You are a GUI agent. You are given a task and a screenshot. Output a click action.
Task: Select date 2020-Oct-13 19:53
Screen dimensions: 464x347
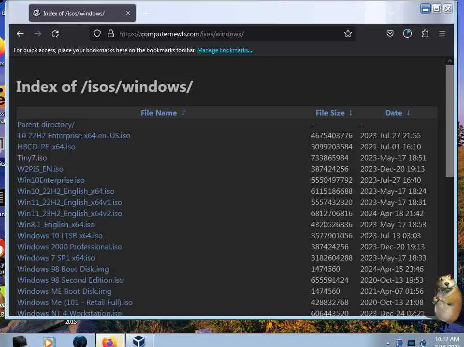[392, 280]
